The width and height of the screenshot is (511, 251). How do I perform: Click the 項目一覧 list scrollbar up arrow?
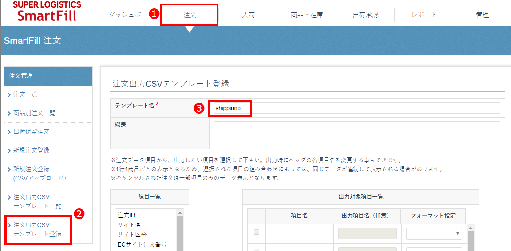(180, 213)
